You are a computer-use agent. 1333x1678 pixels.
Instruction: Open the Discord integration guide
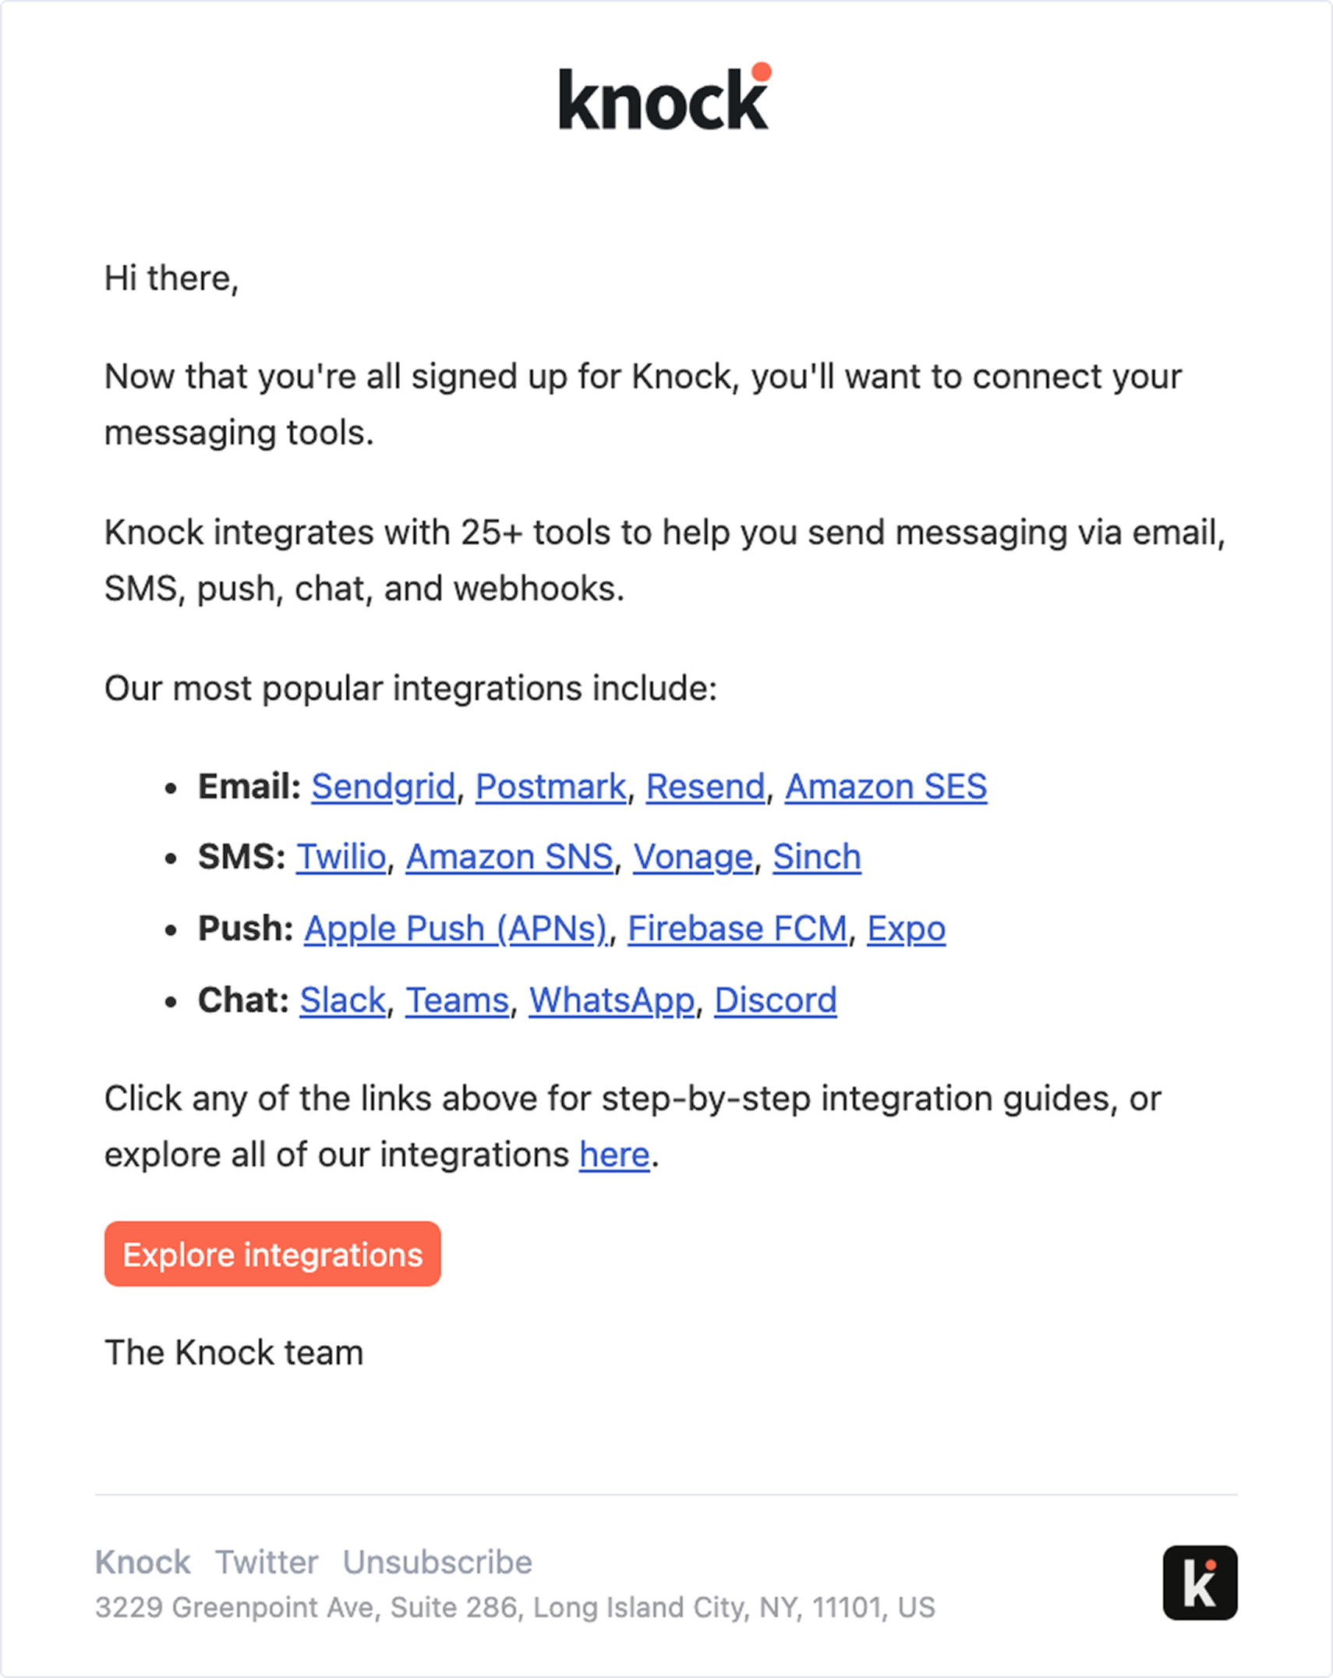click(776, 1000)
